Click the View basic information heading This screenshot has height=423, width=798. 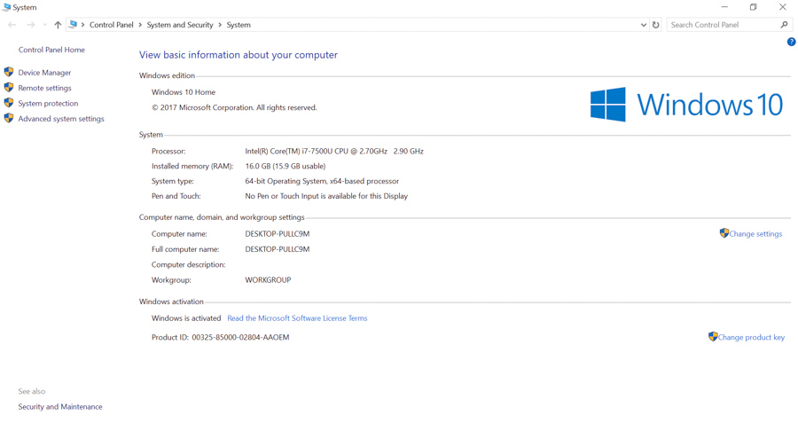pyautogui.click(x=239, y=55)
